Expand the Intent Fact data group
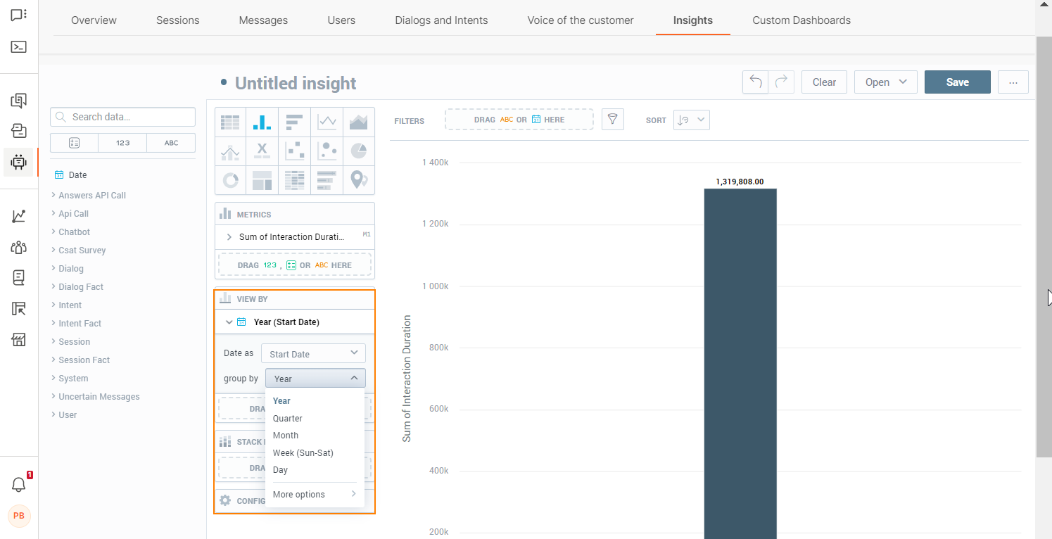 [76, 324]
